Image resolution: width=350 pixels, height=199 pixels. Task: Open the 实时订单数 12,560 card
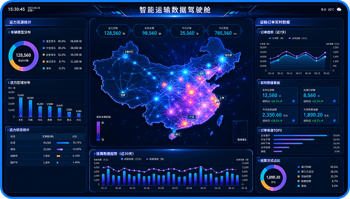(279, 96)
